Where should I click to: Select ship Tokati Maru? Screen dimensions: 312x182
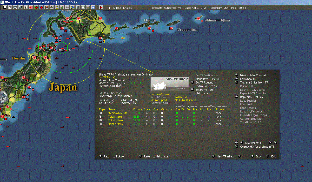pyautogui.click(x=115, y=120)
